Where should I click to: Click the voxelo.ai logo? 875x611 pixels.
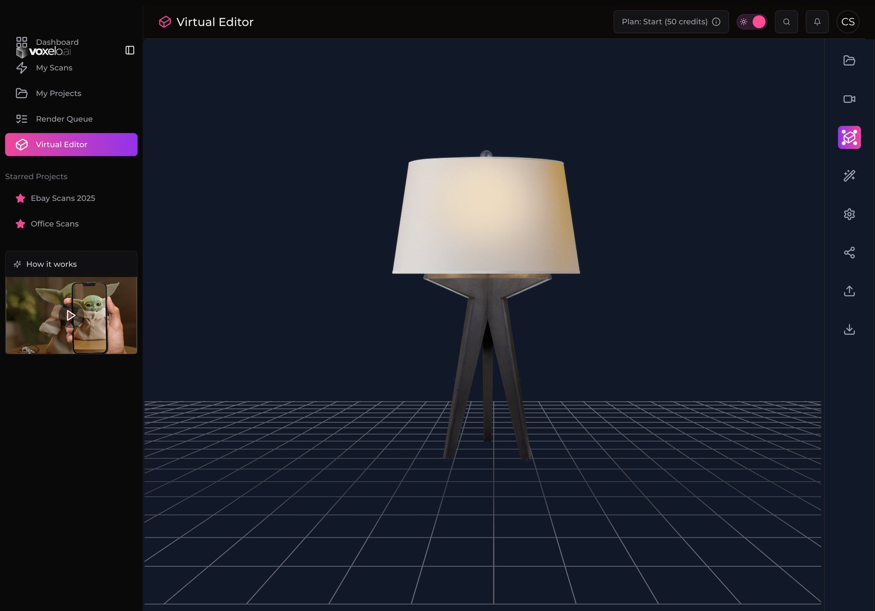pos(44,52)
